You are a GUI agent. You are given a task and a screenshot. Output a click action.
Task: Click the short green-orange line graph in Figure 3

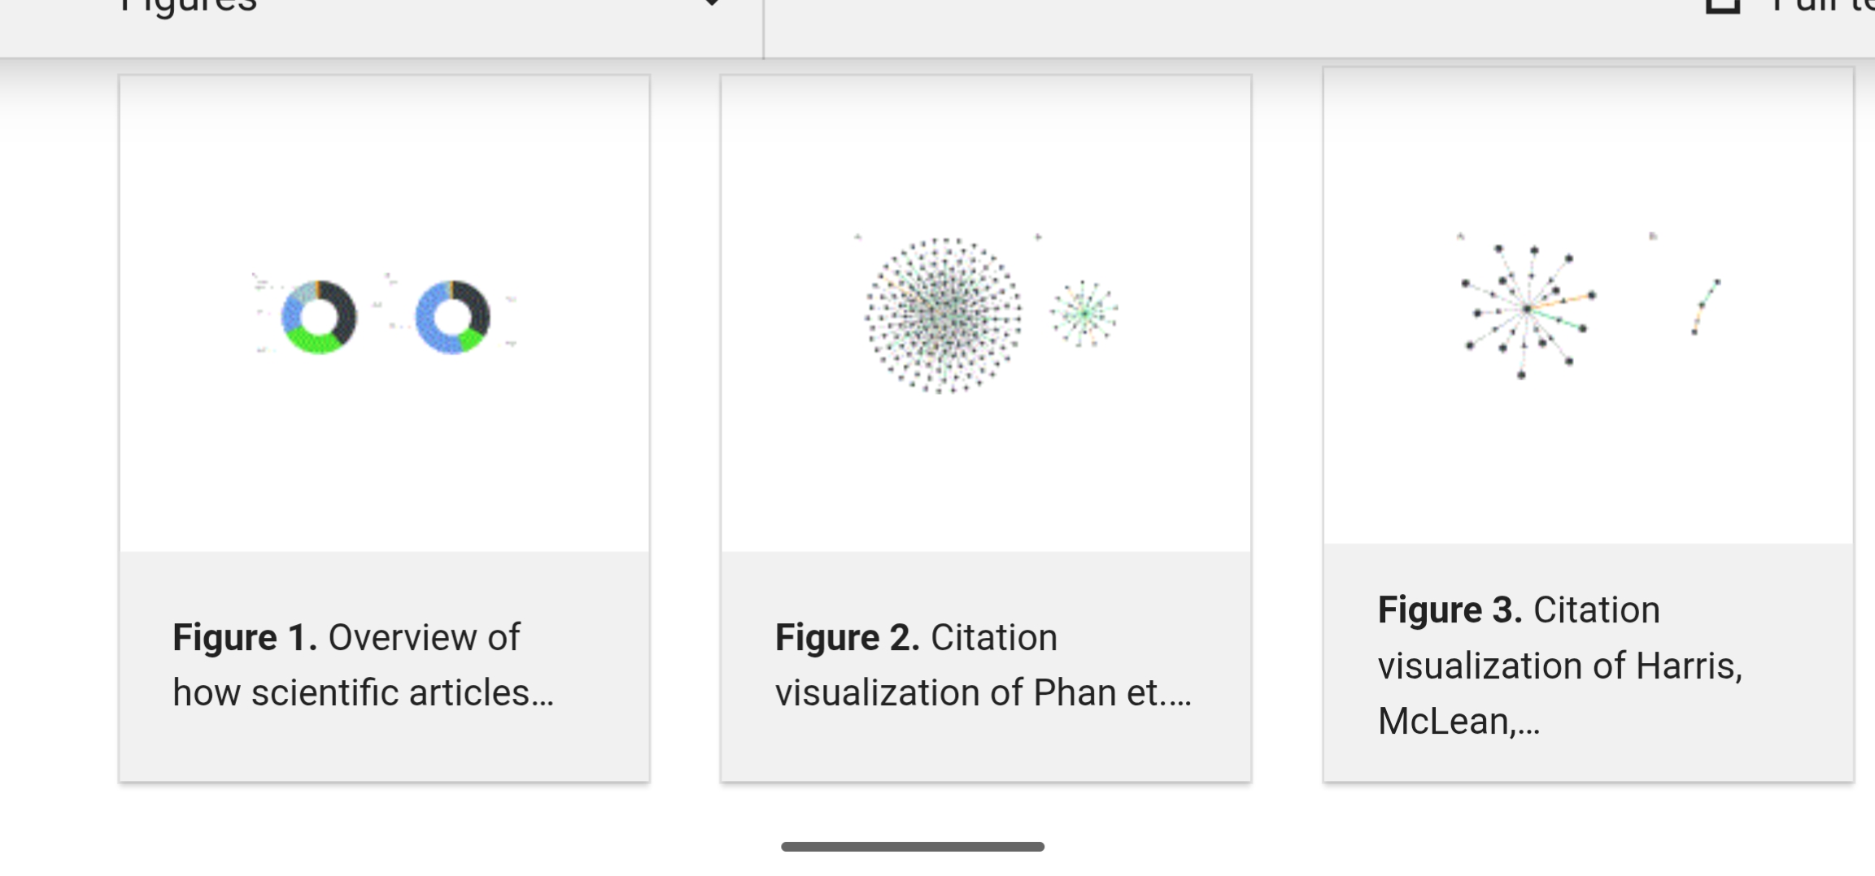coord(1706,306)
